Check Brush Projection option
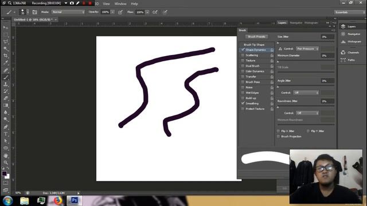 pos(278,136)
